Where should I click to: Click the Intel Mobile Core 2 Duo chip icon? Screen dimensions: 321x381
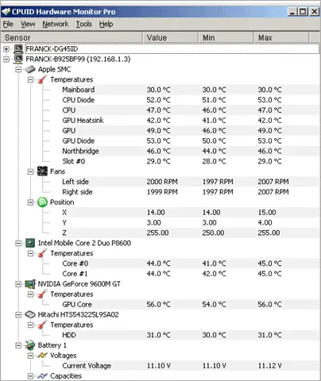pyautogui.click(x=30, y=243)
